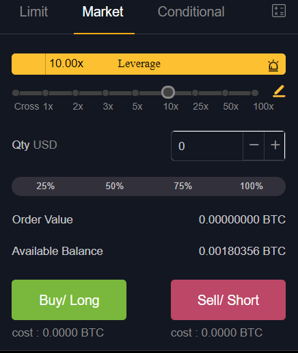Click the Buy/ Long button
298x353 pixels.
tap(69, 300)
